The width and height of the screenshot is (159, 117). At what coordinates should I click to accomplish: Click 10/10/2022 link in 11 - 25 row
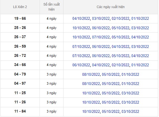pos(91,93)
